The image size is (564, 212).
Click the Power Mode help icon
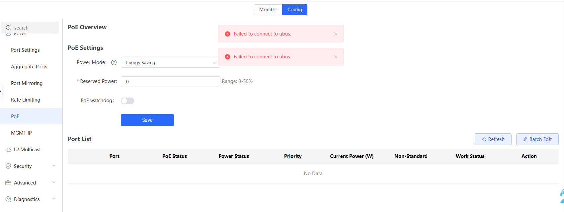click(x=114, y=62)
